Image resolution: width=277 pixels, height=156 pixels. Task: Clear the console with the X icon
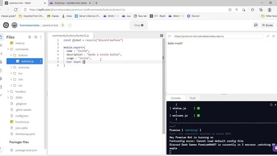275,105
